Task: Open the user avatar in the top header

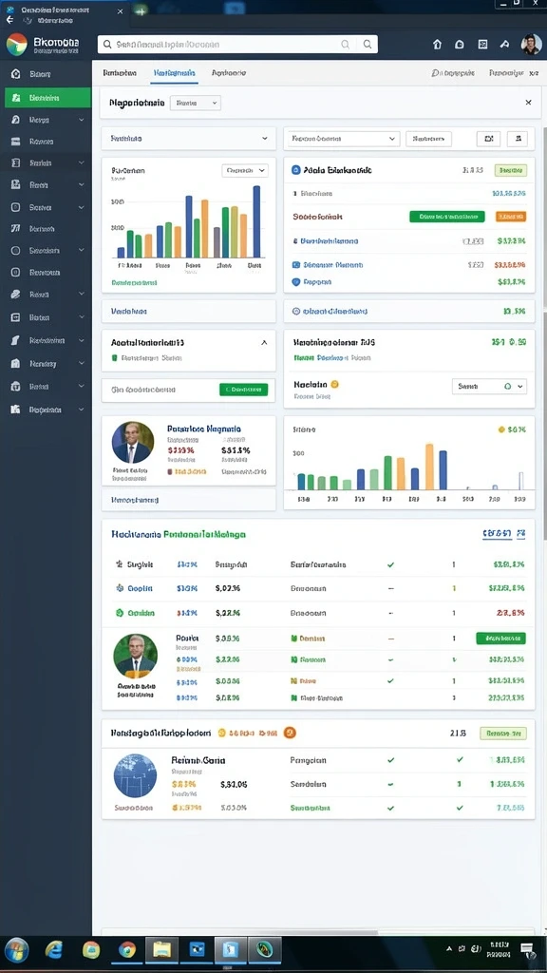Action: click(531, 44)
